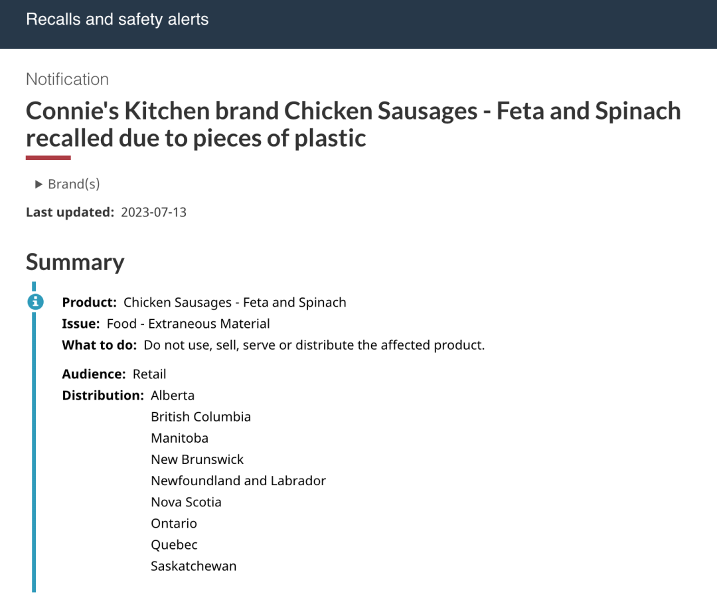Click the Brand(s) label text
Viewport: 717px width, 604px height.
tap(74, 184)
